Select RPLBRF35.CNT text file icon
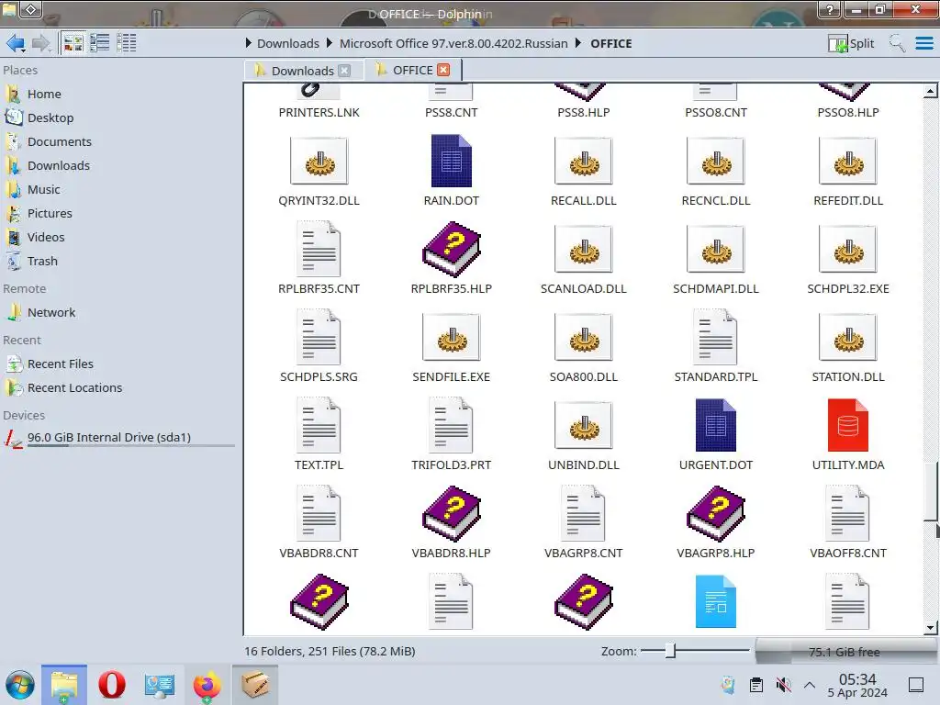The height and width of the screenshot is (705, 940). coord(319,249)
